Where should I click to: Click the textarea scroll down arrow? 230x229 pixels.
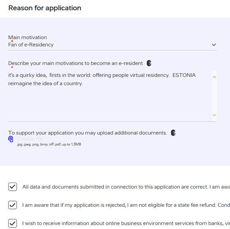214,115
